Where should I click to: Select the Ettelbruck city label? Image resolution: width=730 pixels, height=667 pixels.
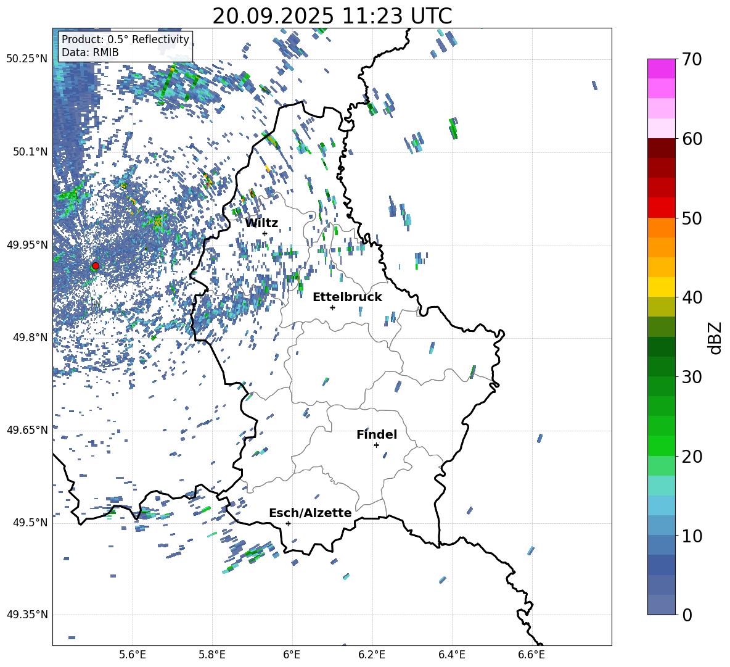(347, 297)
